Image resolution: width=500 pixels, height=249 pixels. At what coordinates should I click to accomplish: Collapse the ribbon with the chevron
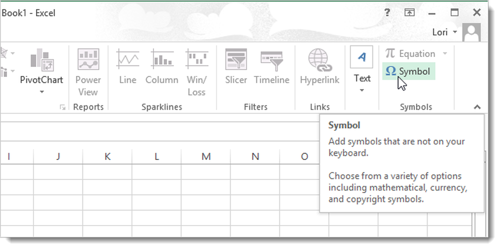477,107
